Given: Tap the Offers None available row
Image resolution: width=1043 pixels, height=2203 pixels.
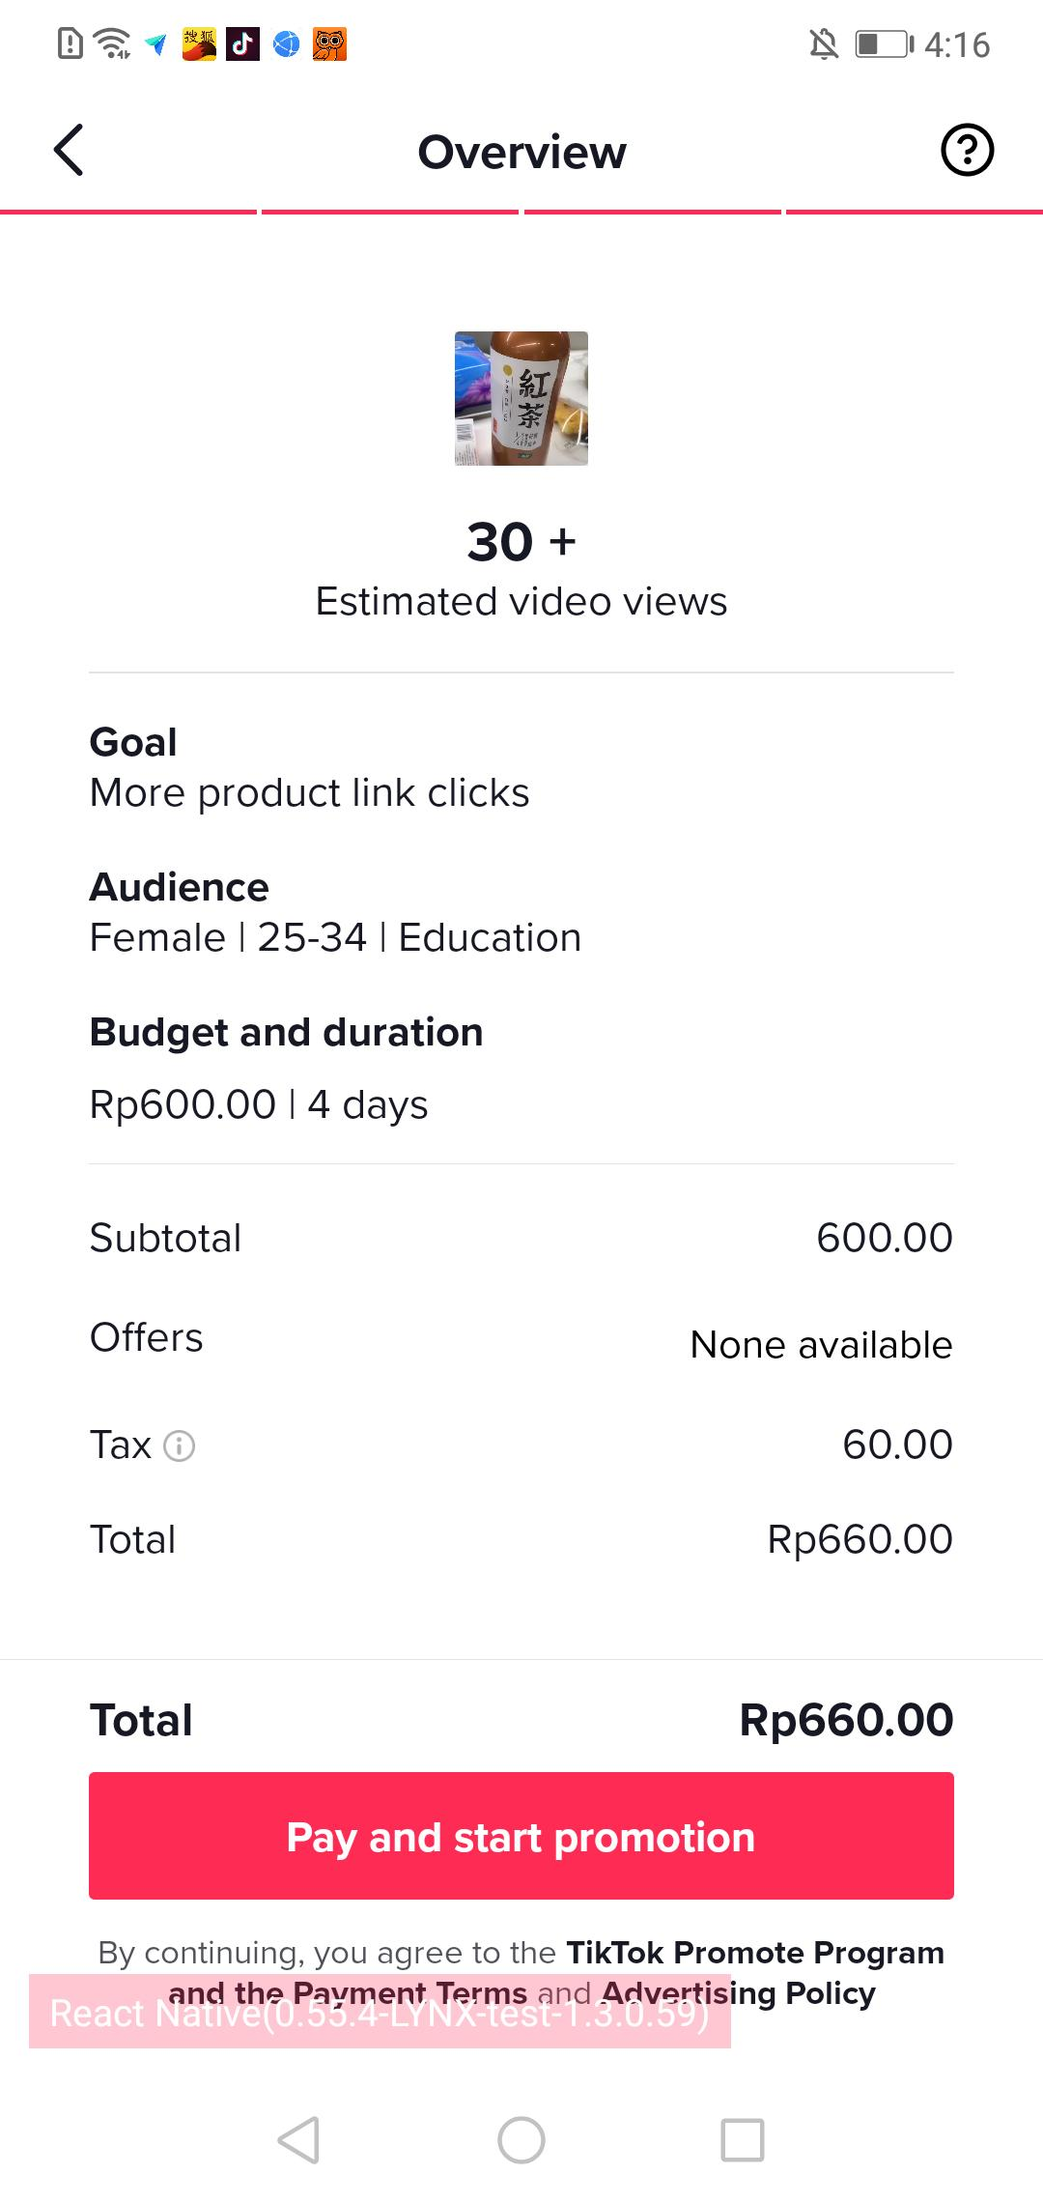Looking at the screenshot, I should [x=521, y=1342].
